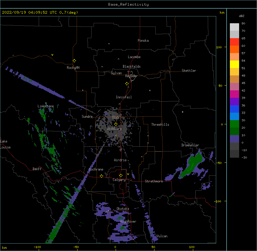Click the yellow radar site marker near Didsbury
Viewport: 257px width, 251px height.
pos(116,124)
